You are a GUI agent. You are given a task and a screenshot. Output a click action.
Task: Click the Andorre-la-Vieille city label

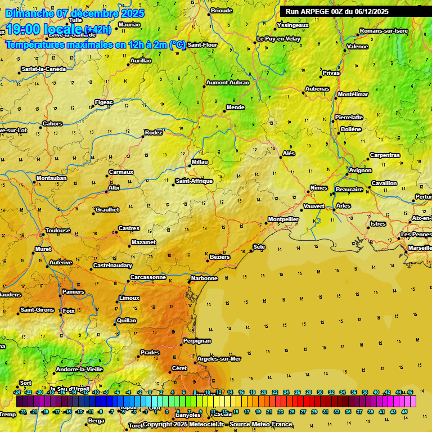[79, 370]
